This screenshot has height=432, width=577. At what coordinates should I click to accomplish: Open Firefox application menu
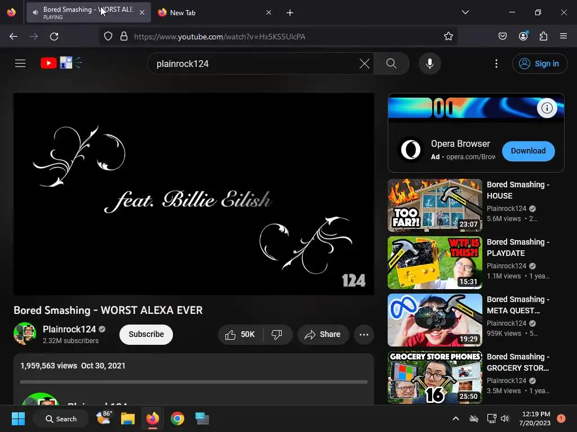tap(563, 36)
